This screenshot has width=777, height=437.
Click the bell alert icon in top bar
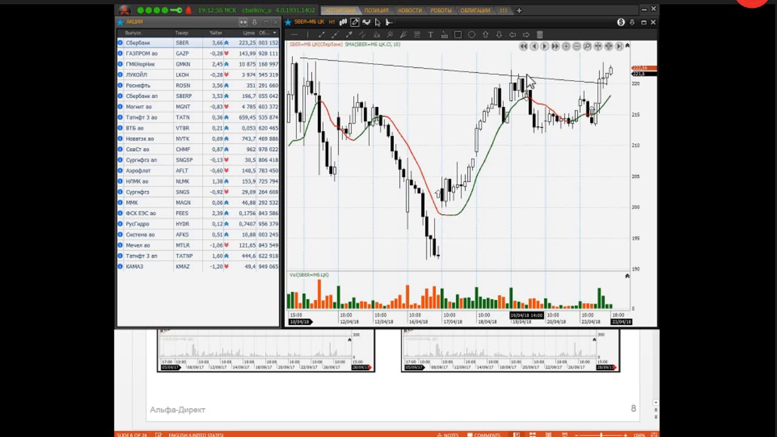(188, 10)
